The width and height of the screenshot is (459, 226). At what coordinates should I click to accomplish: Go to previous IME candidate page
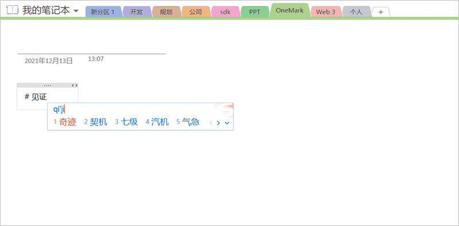point(211,123)
